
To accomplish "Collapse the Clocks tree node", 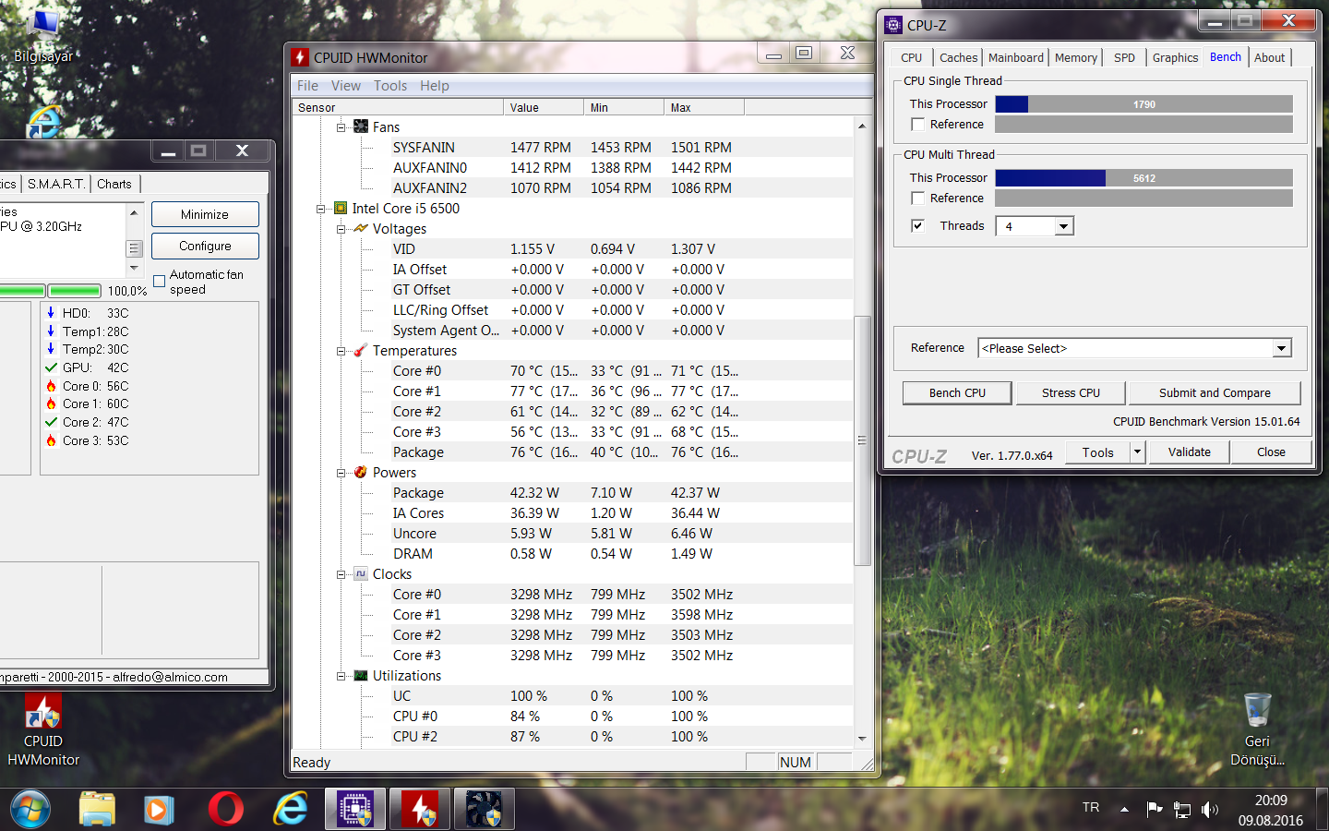I will click(x=341, y=574).
